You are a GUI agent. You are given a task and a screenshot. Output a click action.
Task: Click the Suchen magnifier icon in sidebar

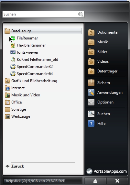pos(91,114)
